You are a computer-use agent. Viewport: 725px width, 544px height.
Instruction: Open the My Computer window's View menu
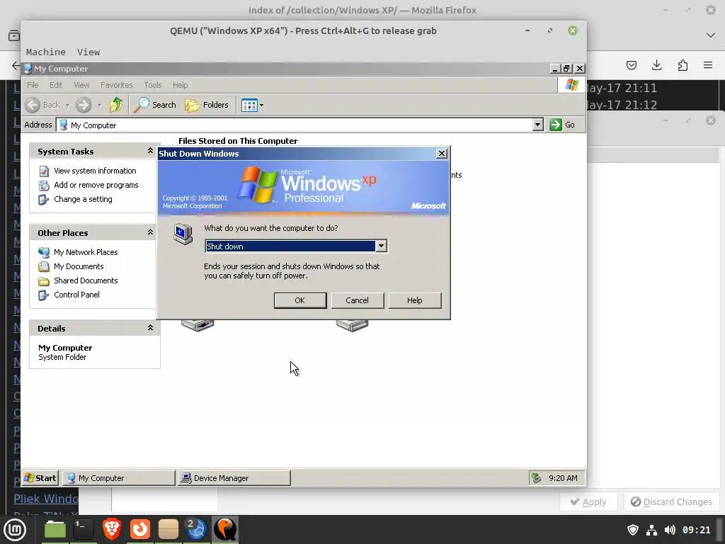pos(81,85)
